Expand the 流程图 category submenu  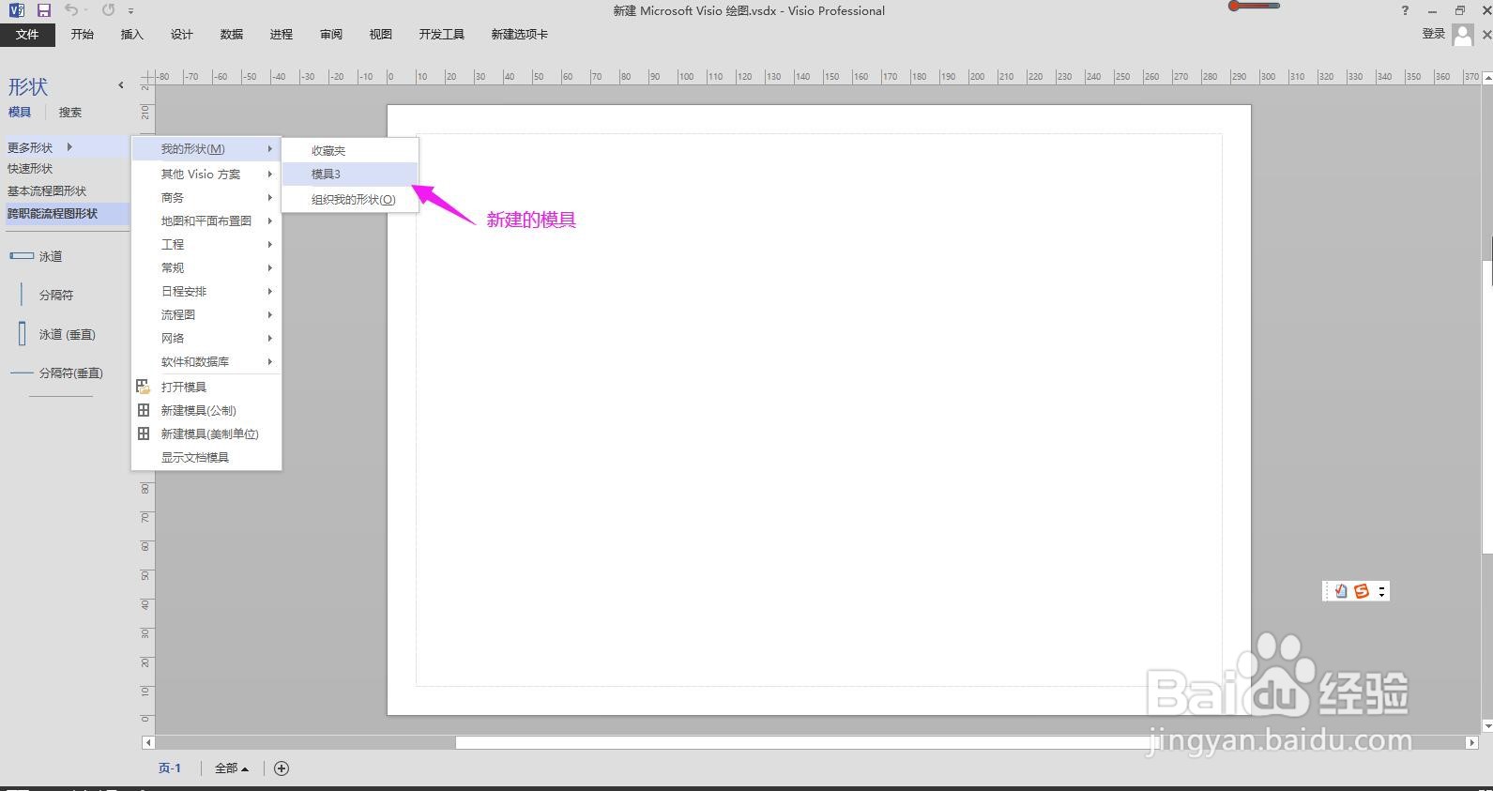click(206, 314)
